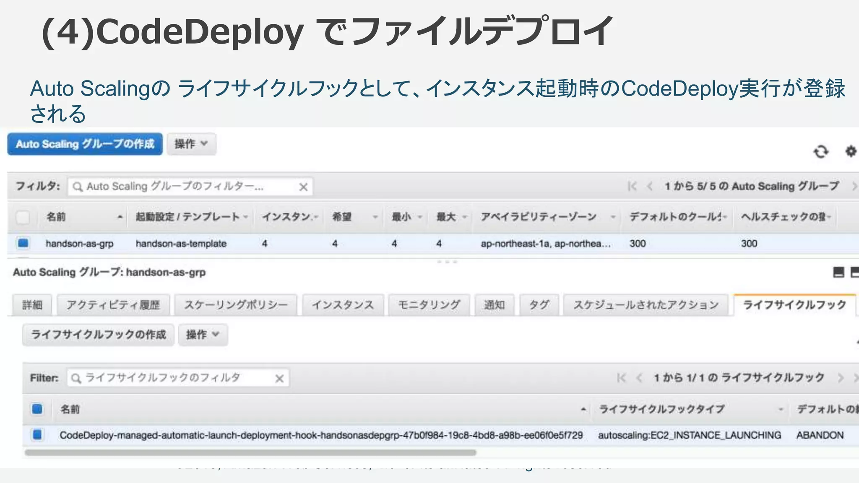Go to first page of lifecycle hooks

tap(621, 378)
